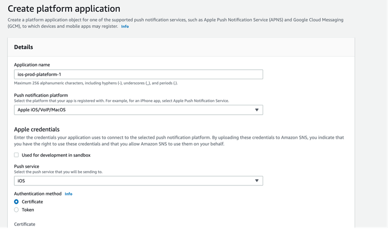Click the dropdown arrow in Push service field
This screenshot has height=229, width=389.
pyautogui.click(x=256, y=181)
